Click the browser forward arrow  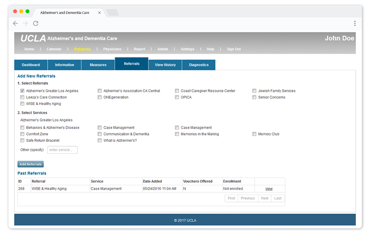tap(25, 23)
